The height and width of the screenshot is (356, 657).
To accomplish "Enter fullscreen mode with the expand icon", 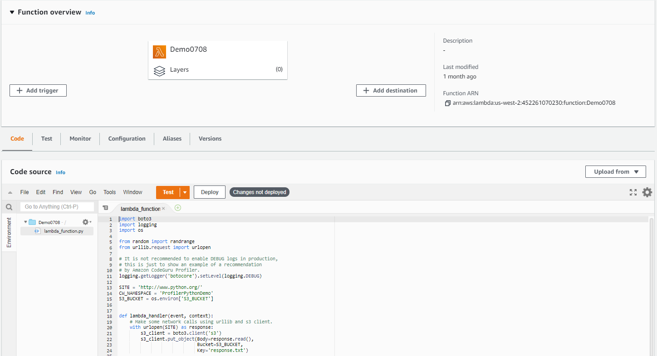I will 633,192.
